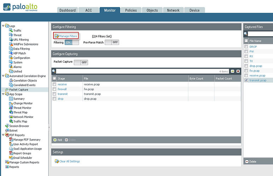The image size is (273, 176).
Task: Check the drop.pcap captured file checkbox
Action: (x=246, y=66)
